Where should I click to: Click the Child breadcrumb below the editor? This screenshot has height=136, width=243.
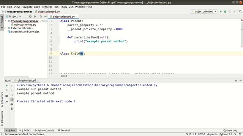tap(64, 76)
